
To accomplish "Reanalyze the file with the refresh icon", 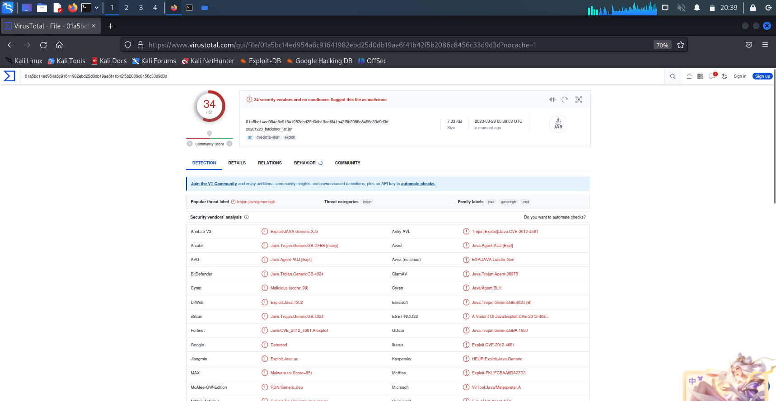I will (x=565, y=99).
